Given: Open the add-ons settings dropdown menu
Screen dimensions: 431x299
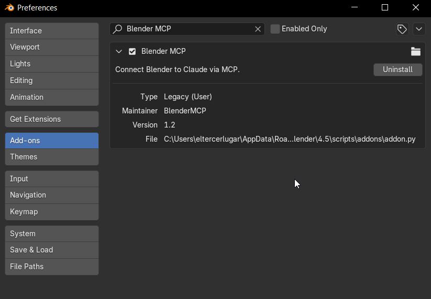Looking at the screenshot, I should pyautogui.click(x=419, y=29).
